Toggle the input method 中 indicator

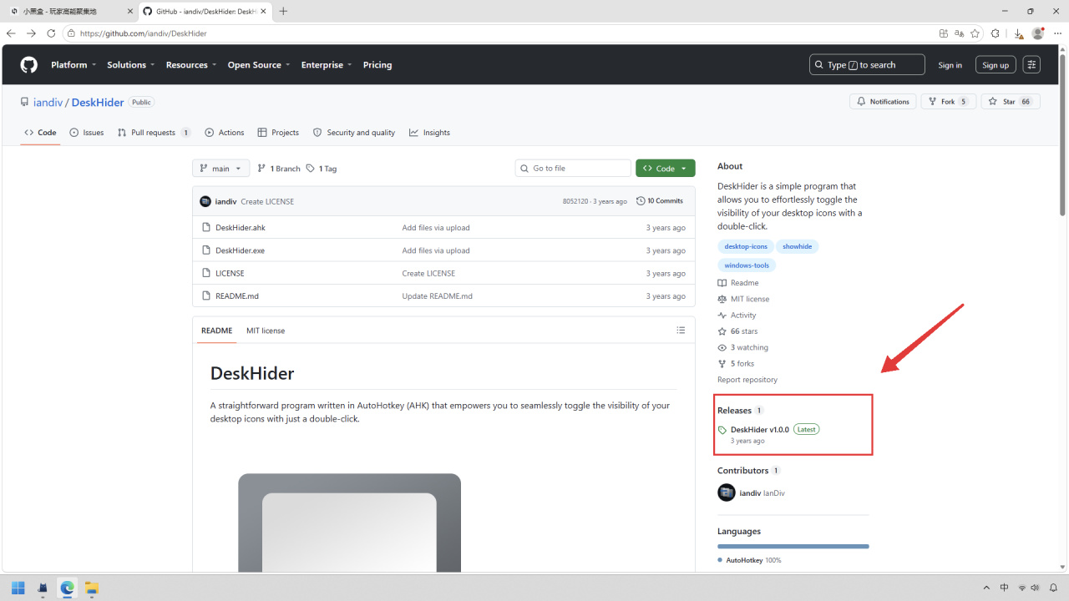point(1004,588)
